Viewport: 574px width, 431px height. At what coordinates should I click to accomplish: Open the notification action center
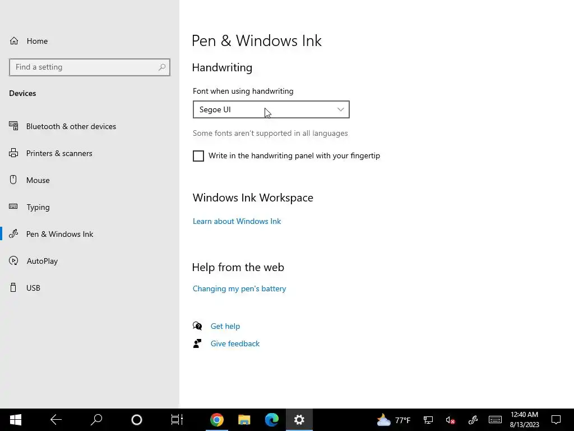[x=556, y=420]
